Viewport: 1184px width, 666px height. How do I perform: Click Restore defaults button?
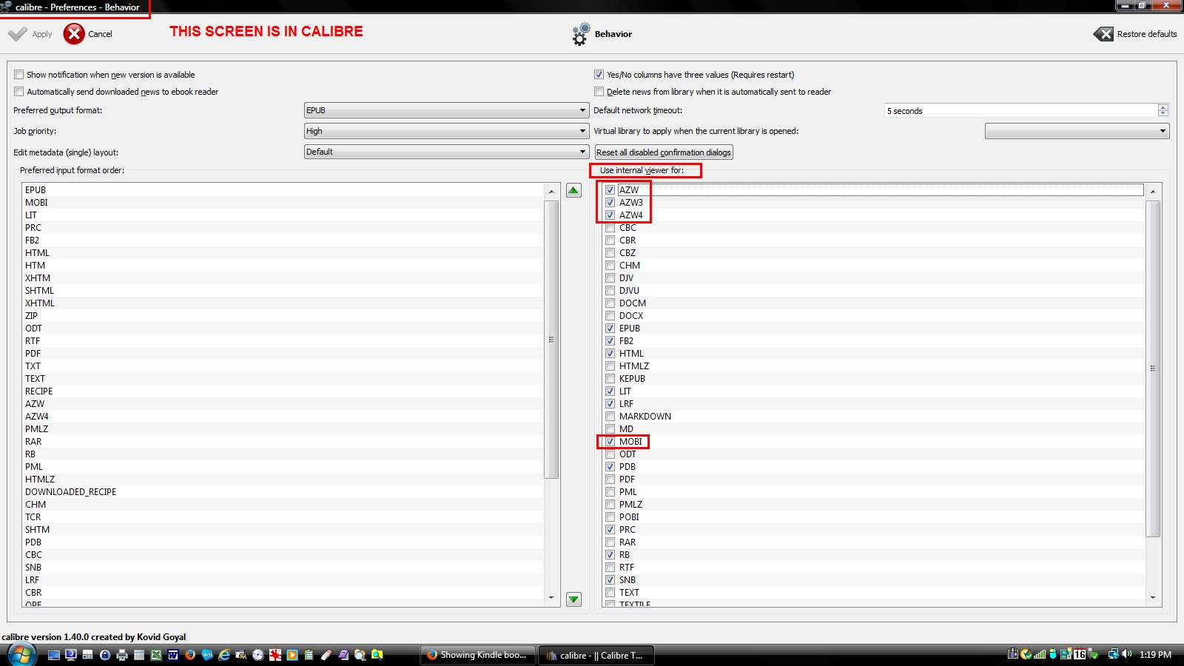[x=1135, y=34]
